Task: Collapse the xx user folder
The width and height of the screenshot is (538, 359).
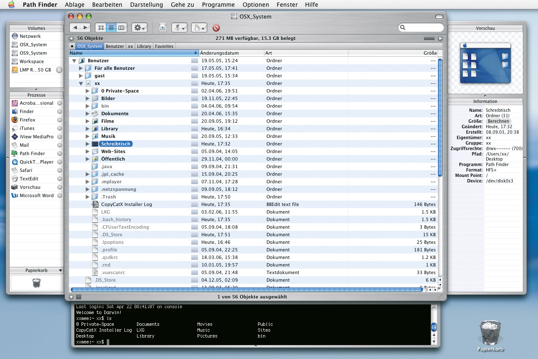Action: (x=81, y=83)
